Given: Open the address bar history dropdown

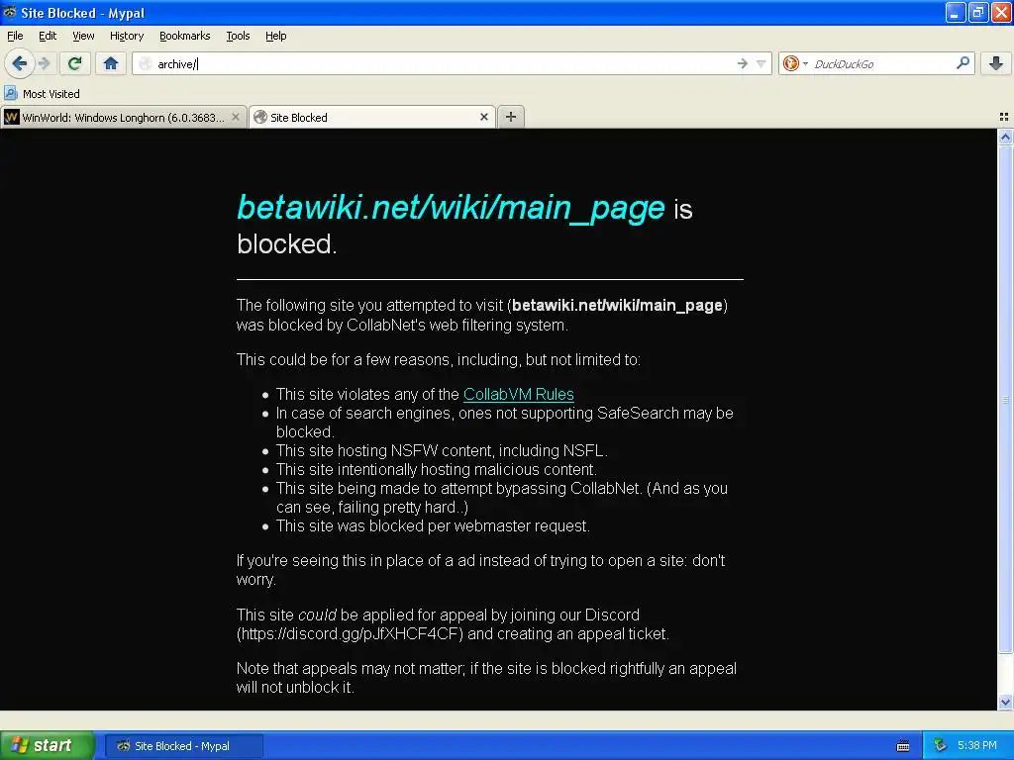Looking at the screenshot, I should click(x=761, y=63).
